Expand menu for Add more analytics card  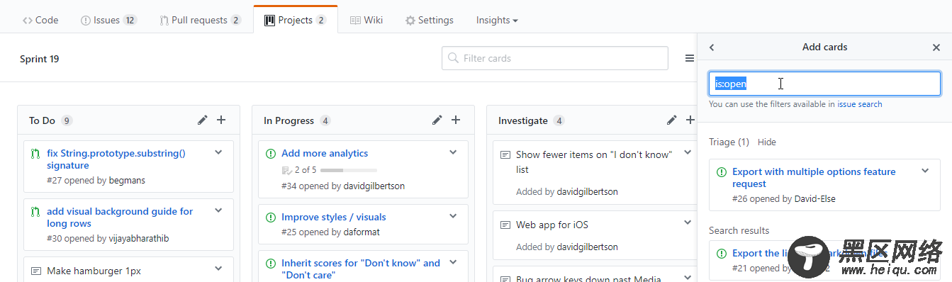click(x=453, y=152)
